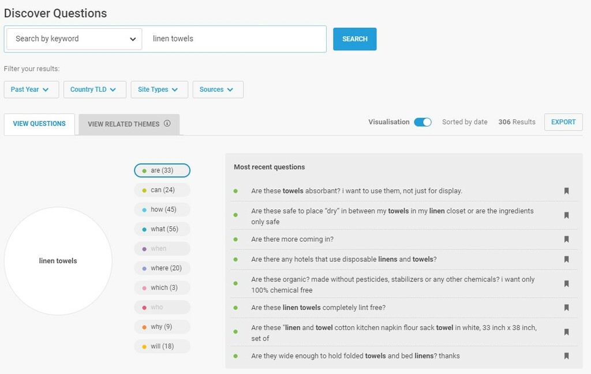The image size is (591, 374).
Task: Bookmark the disposable linens hotels question
Action: (566, 260)
